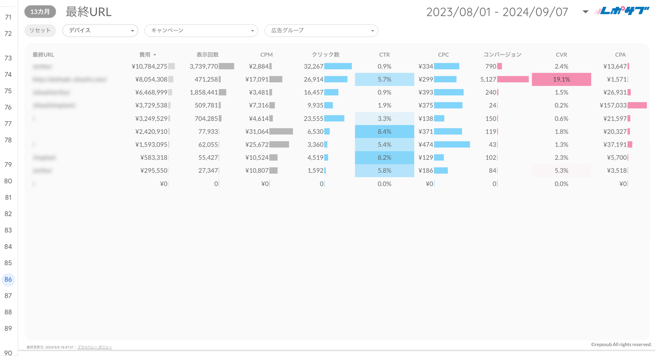Sort table by CTR column header
Viewport: 655px width, 356px height.
coord(384,54)
